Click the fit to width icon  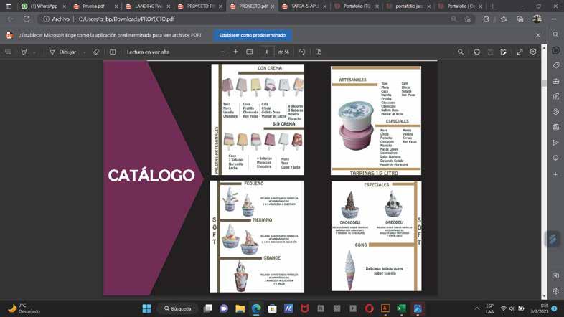pos(249,52)
